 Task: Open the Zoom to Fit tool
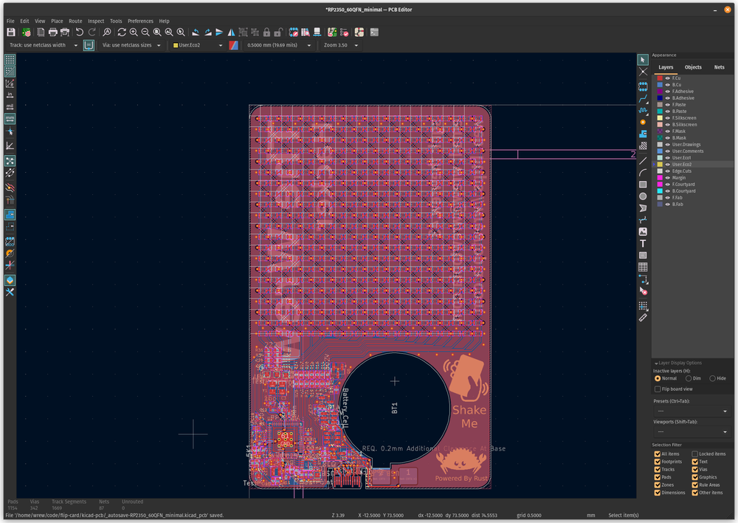pyautogui.click(x=158, y=32)
